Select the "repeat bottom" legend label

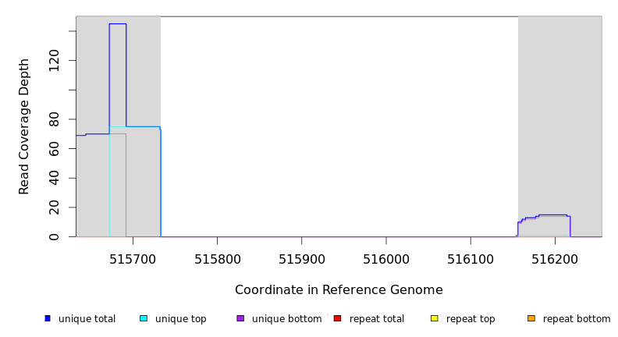[x=577, y=319]
